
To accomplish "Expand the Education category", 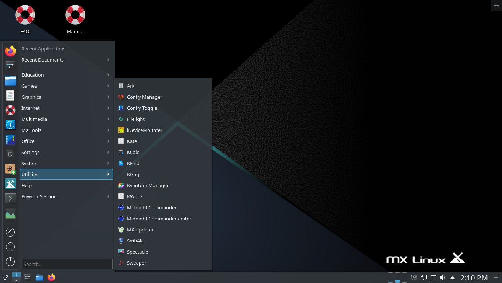I will pos(66,75).
